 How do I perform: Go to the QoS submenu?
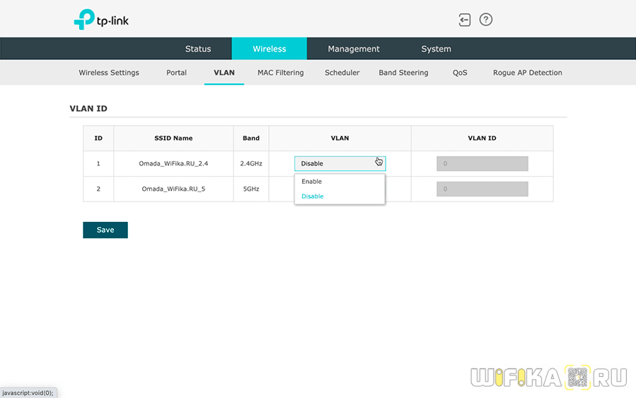460,73
